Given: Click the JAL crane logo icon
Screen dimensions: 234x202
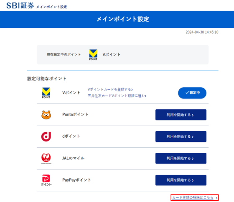Looking at the screenshot, I should pos(46,158).
